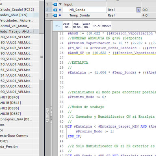This screenshot has height=156, width=156.
Task: Select 251_VUL01_VELMot... tree item
Action: pos(16,76)
